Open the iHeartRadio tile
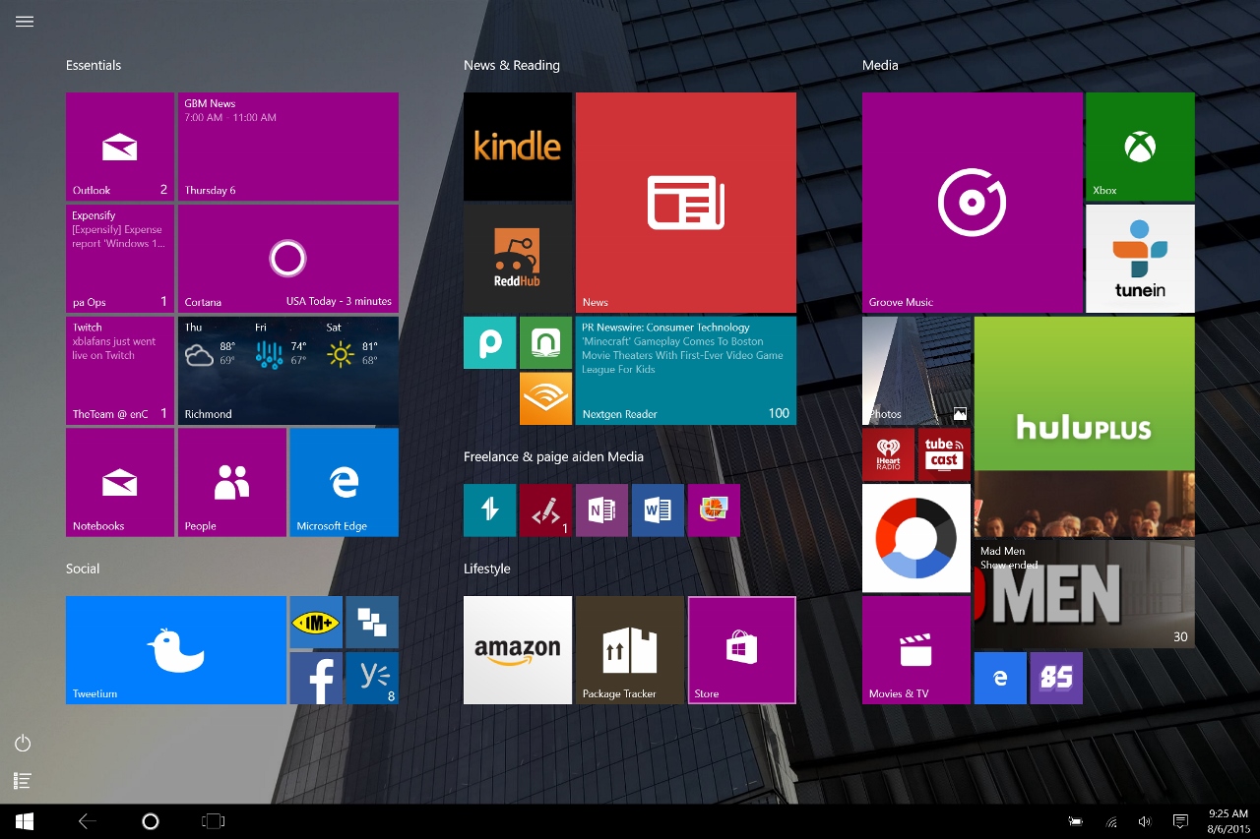The image size is (1260, 839). [888, 454]
